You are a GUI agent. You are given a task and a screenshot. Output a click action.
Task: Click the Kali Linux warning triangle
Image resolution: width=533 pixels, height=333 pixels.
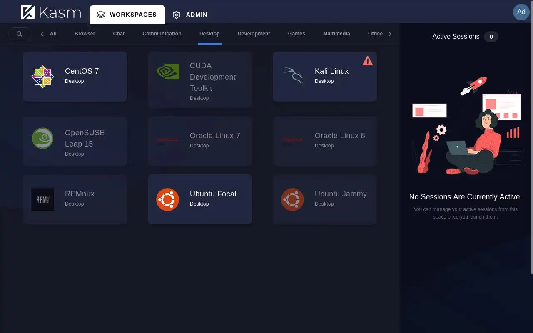[368, 61]
